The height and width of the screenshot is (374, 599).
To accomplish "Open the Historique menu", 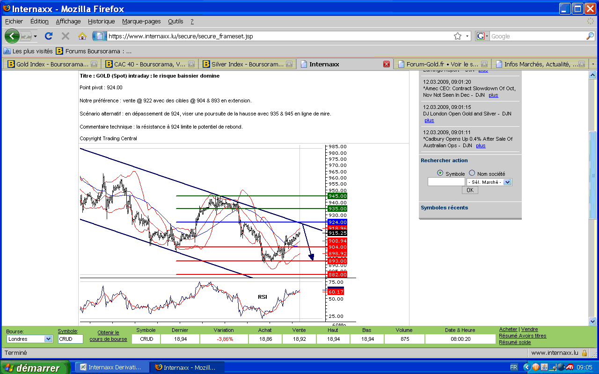I will [102, 22].
